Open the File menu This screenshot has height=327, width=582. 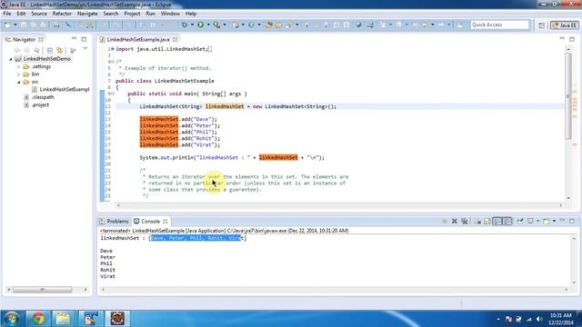pos(7,14)
